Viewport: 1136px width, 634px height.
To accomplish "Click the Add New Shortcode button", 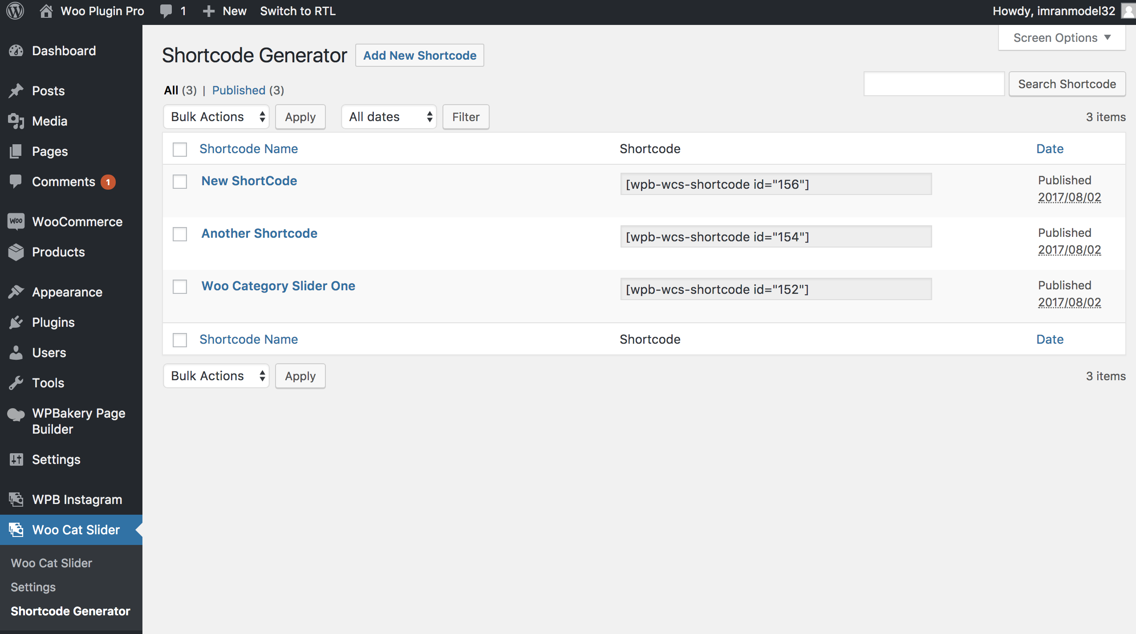I will (x=420, y=55).
